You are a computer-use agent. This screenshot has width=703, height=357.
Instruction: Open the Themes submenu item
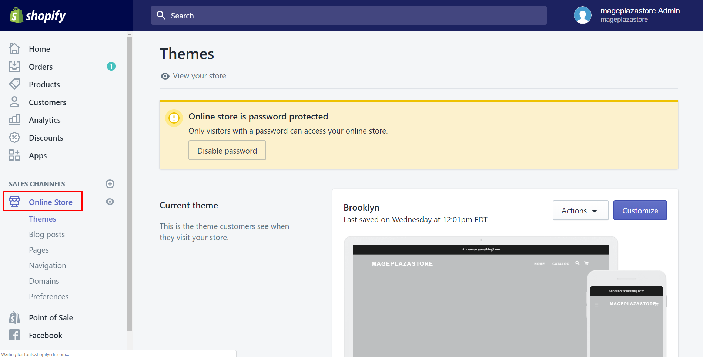(43, 219)
